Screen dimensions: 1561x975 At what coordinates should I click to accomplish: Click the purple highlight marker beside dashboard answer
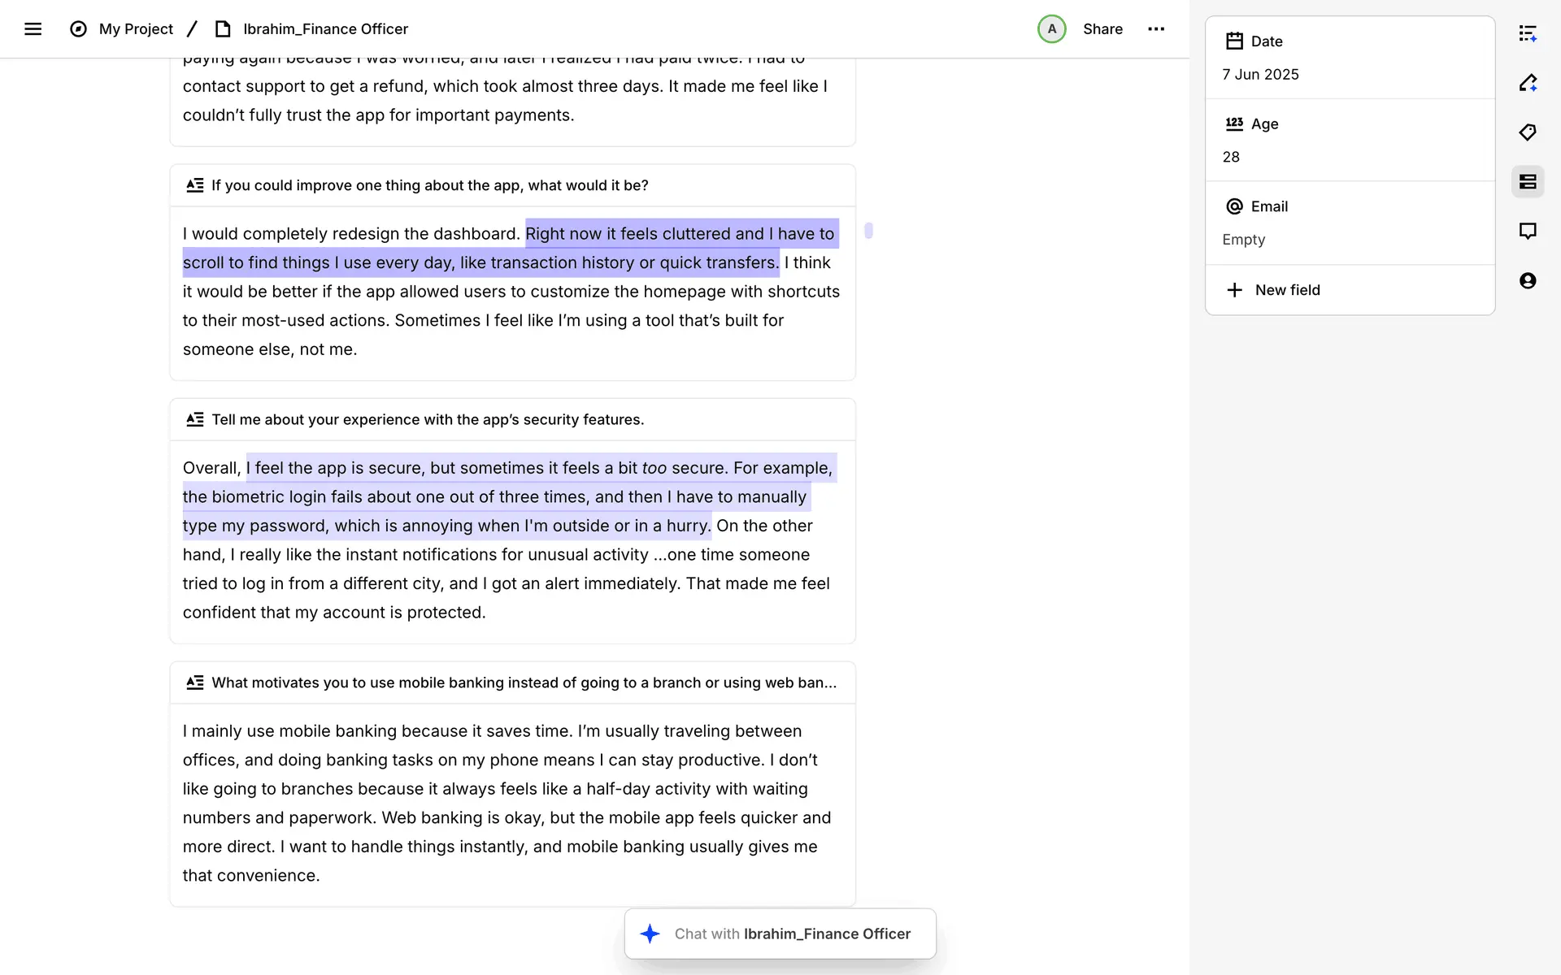click(868, 231)
